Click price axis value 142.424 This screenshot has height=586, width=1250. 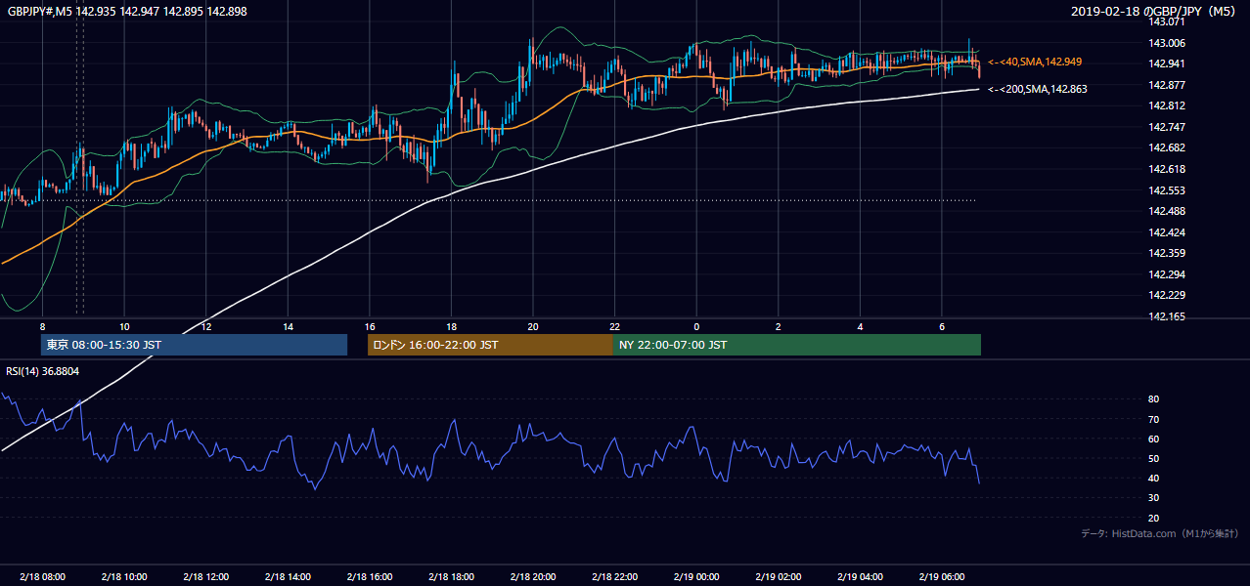pyautogui.click(x=1166, y=232)
